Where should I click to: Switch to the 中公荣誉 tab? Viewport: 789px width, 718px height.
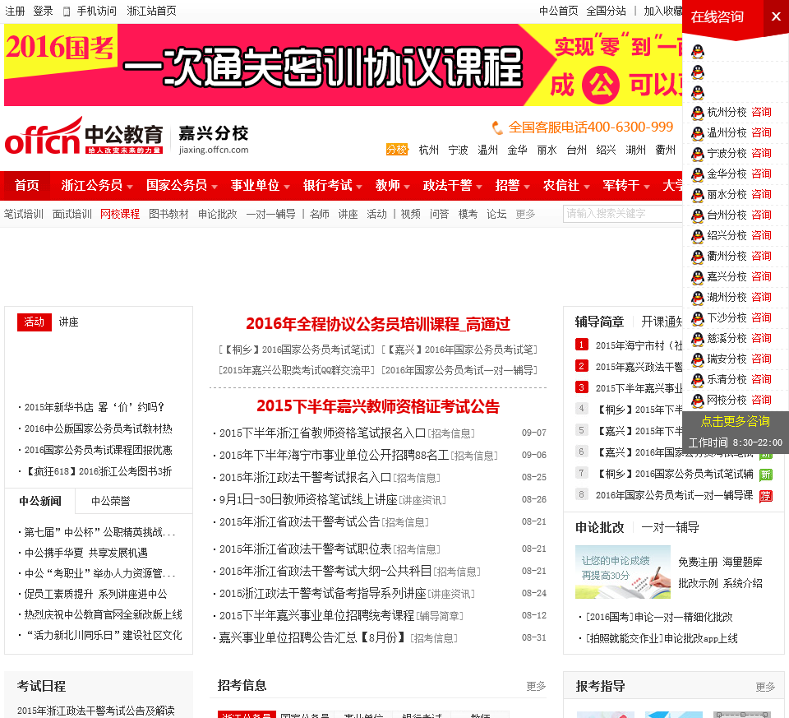coord(111,501)
